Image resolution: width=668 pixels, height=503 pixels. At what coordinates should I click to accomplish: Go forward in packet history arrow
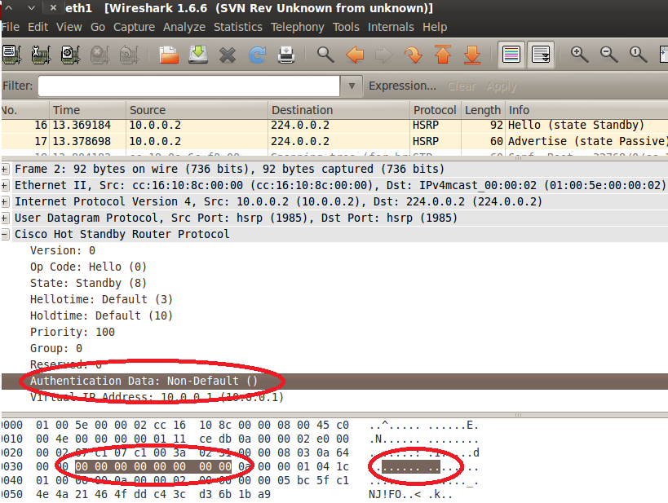pyautogui.click(x=384, y=55)
